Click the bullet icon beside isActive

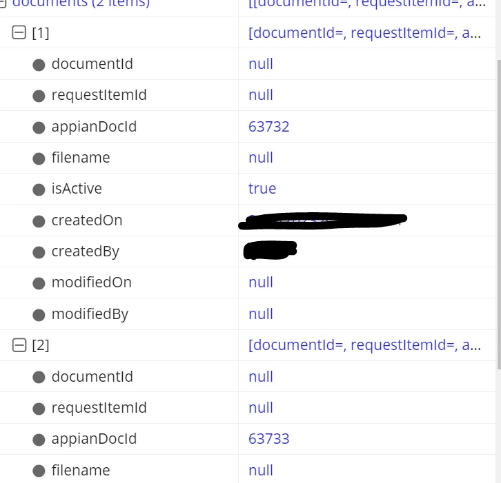39,189
